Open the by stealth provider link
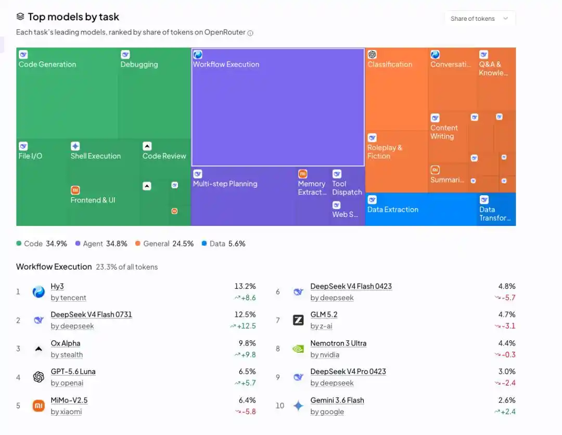This screenshot has height=435, width=562. [x=67, y=355]
